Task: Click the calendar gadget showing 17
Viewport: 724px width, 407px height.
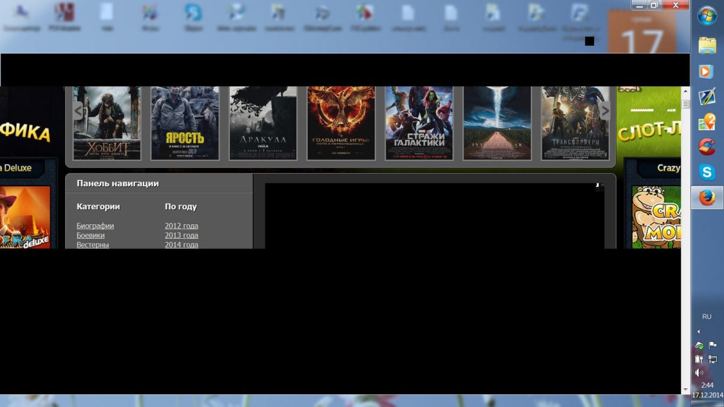Action: (643, 31)
